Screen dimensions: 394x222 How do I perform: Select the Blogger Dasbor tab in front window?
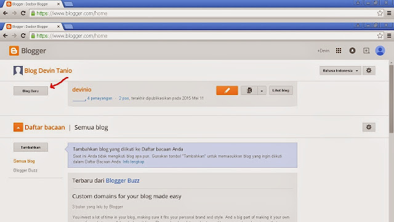(x=32, y=27)
